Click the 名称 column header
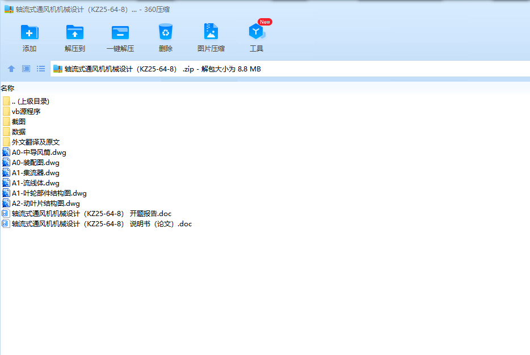This screenshot has height=355, width=530. click(x=7, y=88)
